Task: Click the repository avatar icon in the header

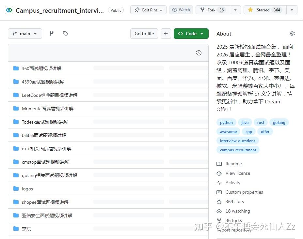Action: point(9,10)
